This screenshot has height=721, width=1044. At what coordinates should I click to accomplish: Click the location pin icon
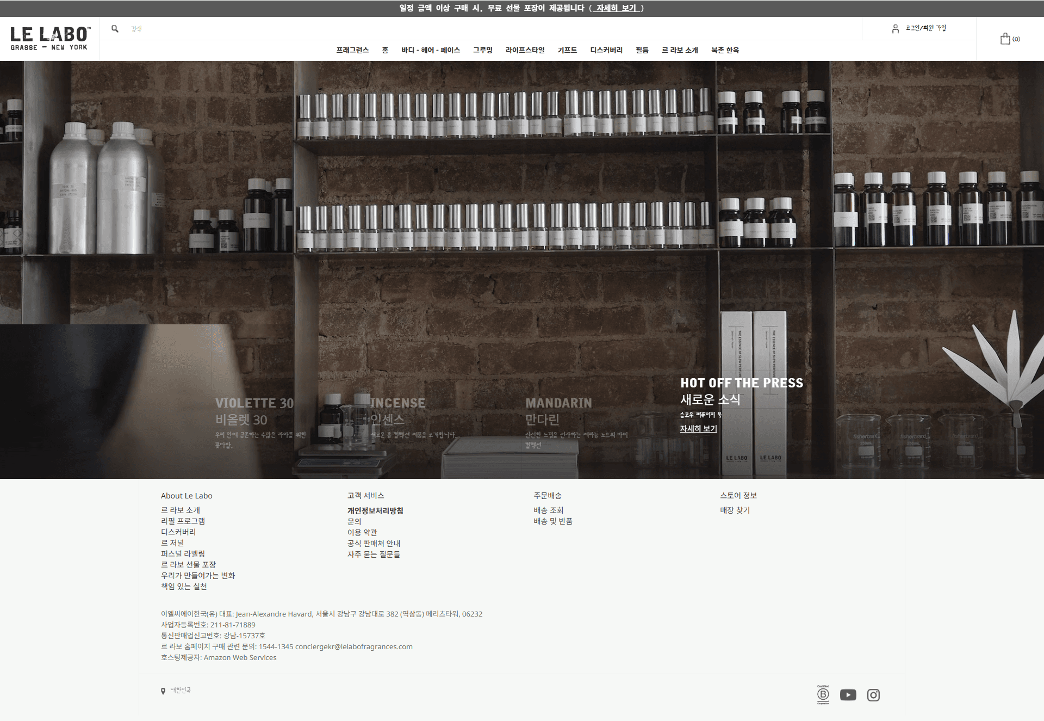[x=163, y=691]
